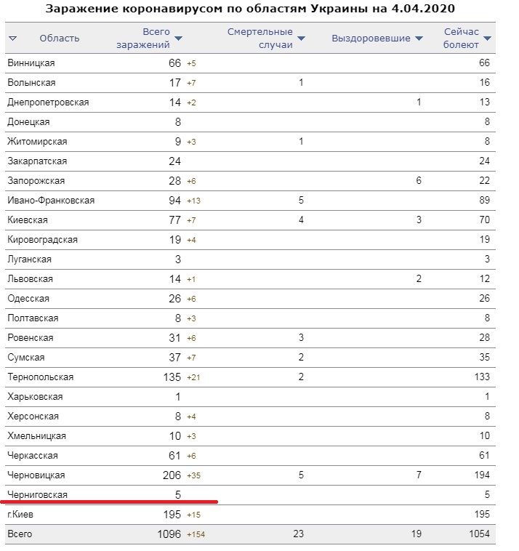Click the Смертельные случаи header label
The image size is (519, 551).
(260, 38)
